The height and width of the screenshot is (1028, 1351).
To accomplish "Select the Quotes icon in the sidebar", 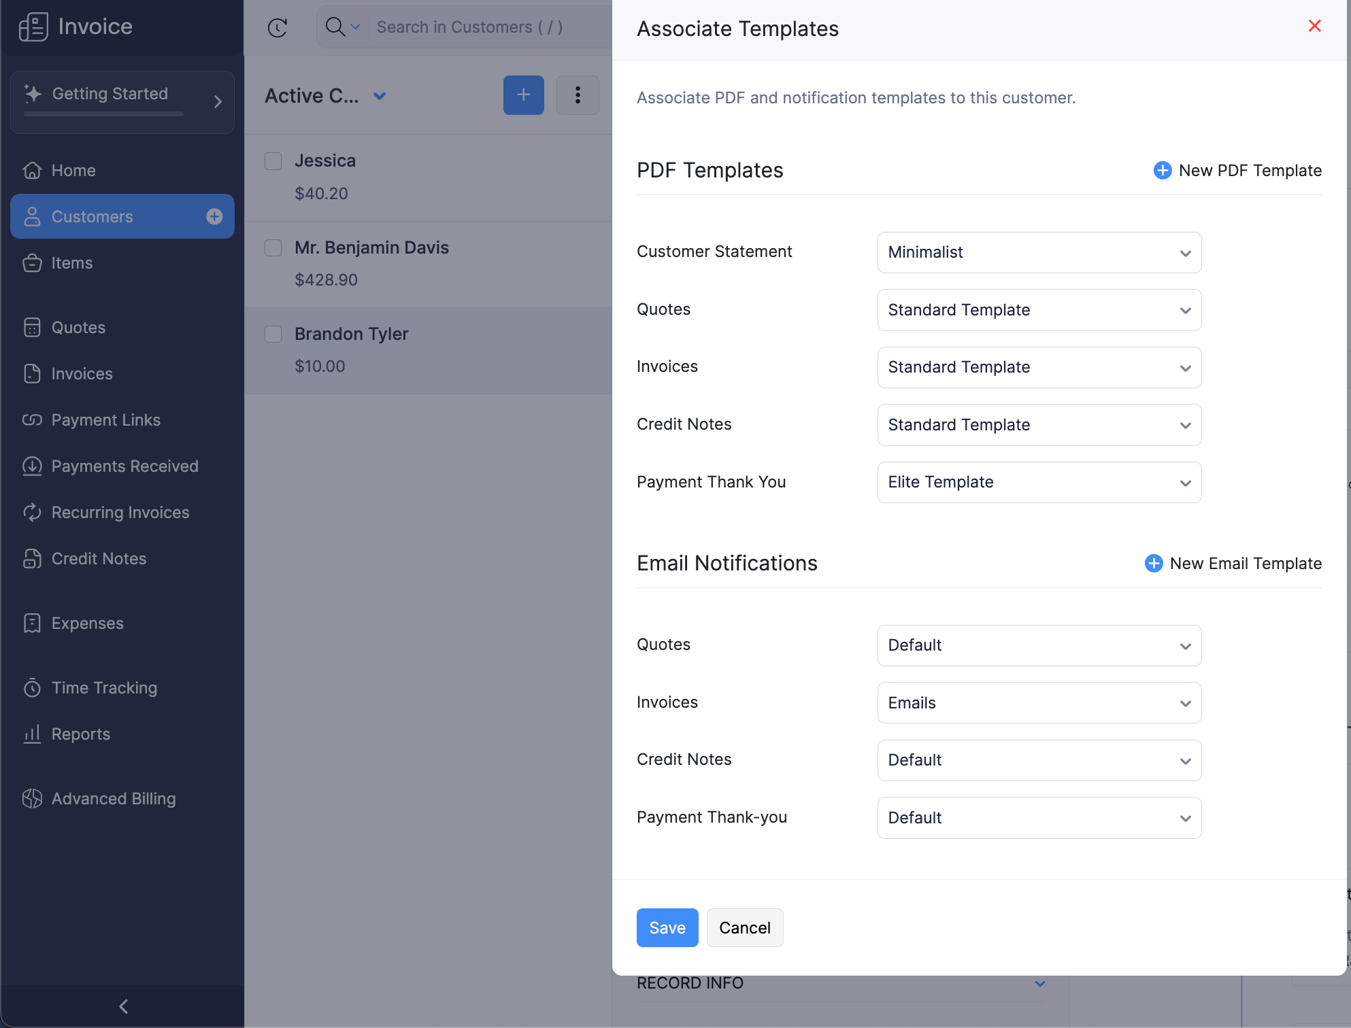I will 33,327.
